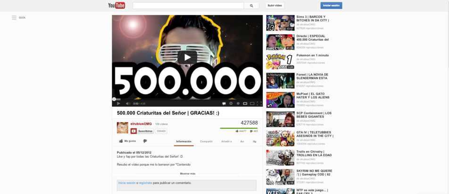The height and width of the screenshot is (194, 449).
Task: Click the big play button overlay
Action: [x=187, y=57]
